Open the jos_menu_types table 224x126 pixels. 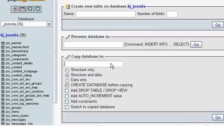click(17, 116)
